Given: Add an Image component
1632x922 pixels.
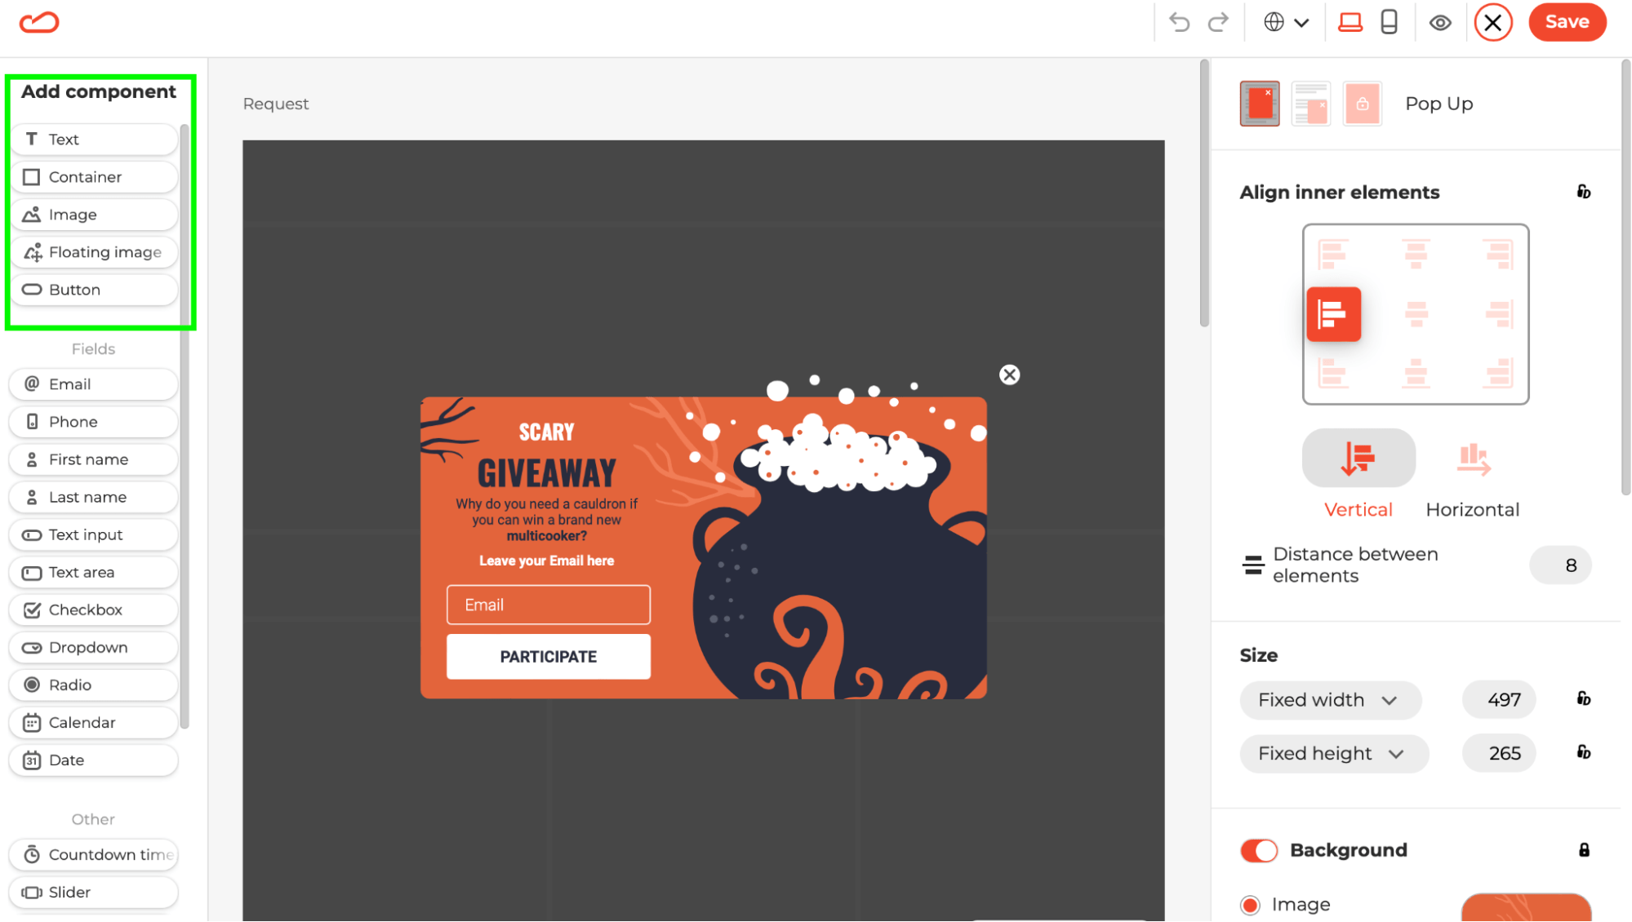Looking at the screenshot, I should tap(94, 215).
